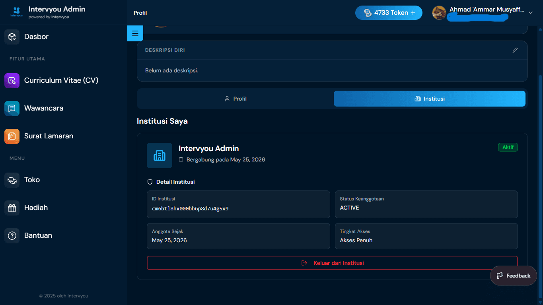543x305 pixels.
Task: Click the "Institusi Saya" heading
Action: [162, 121]
